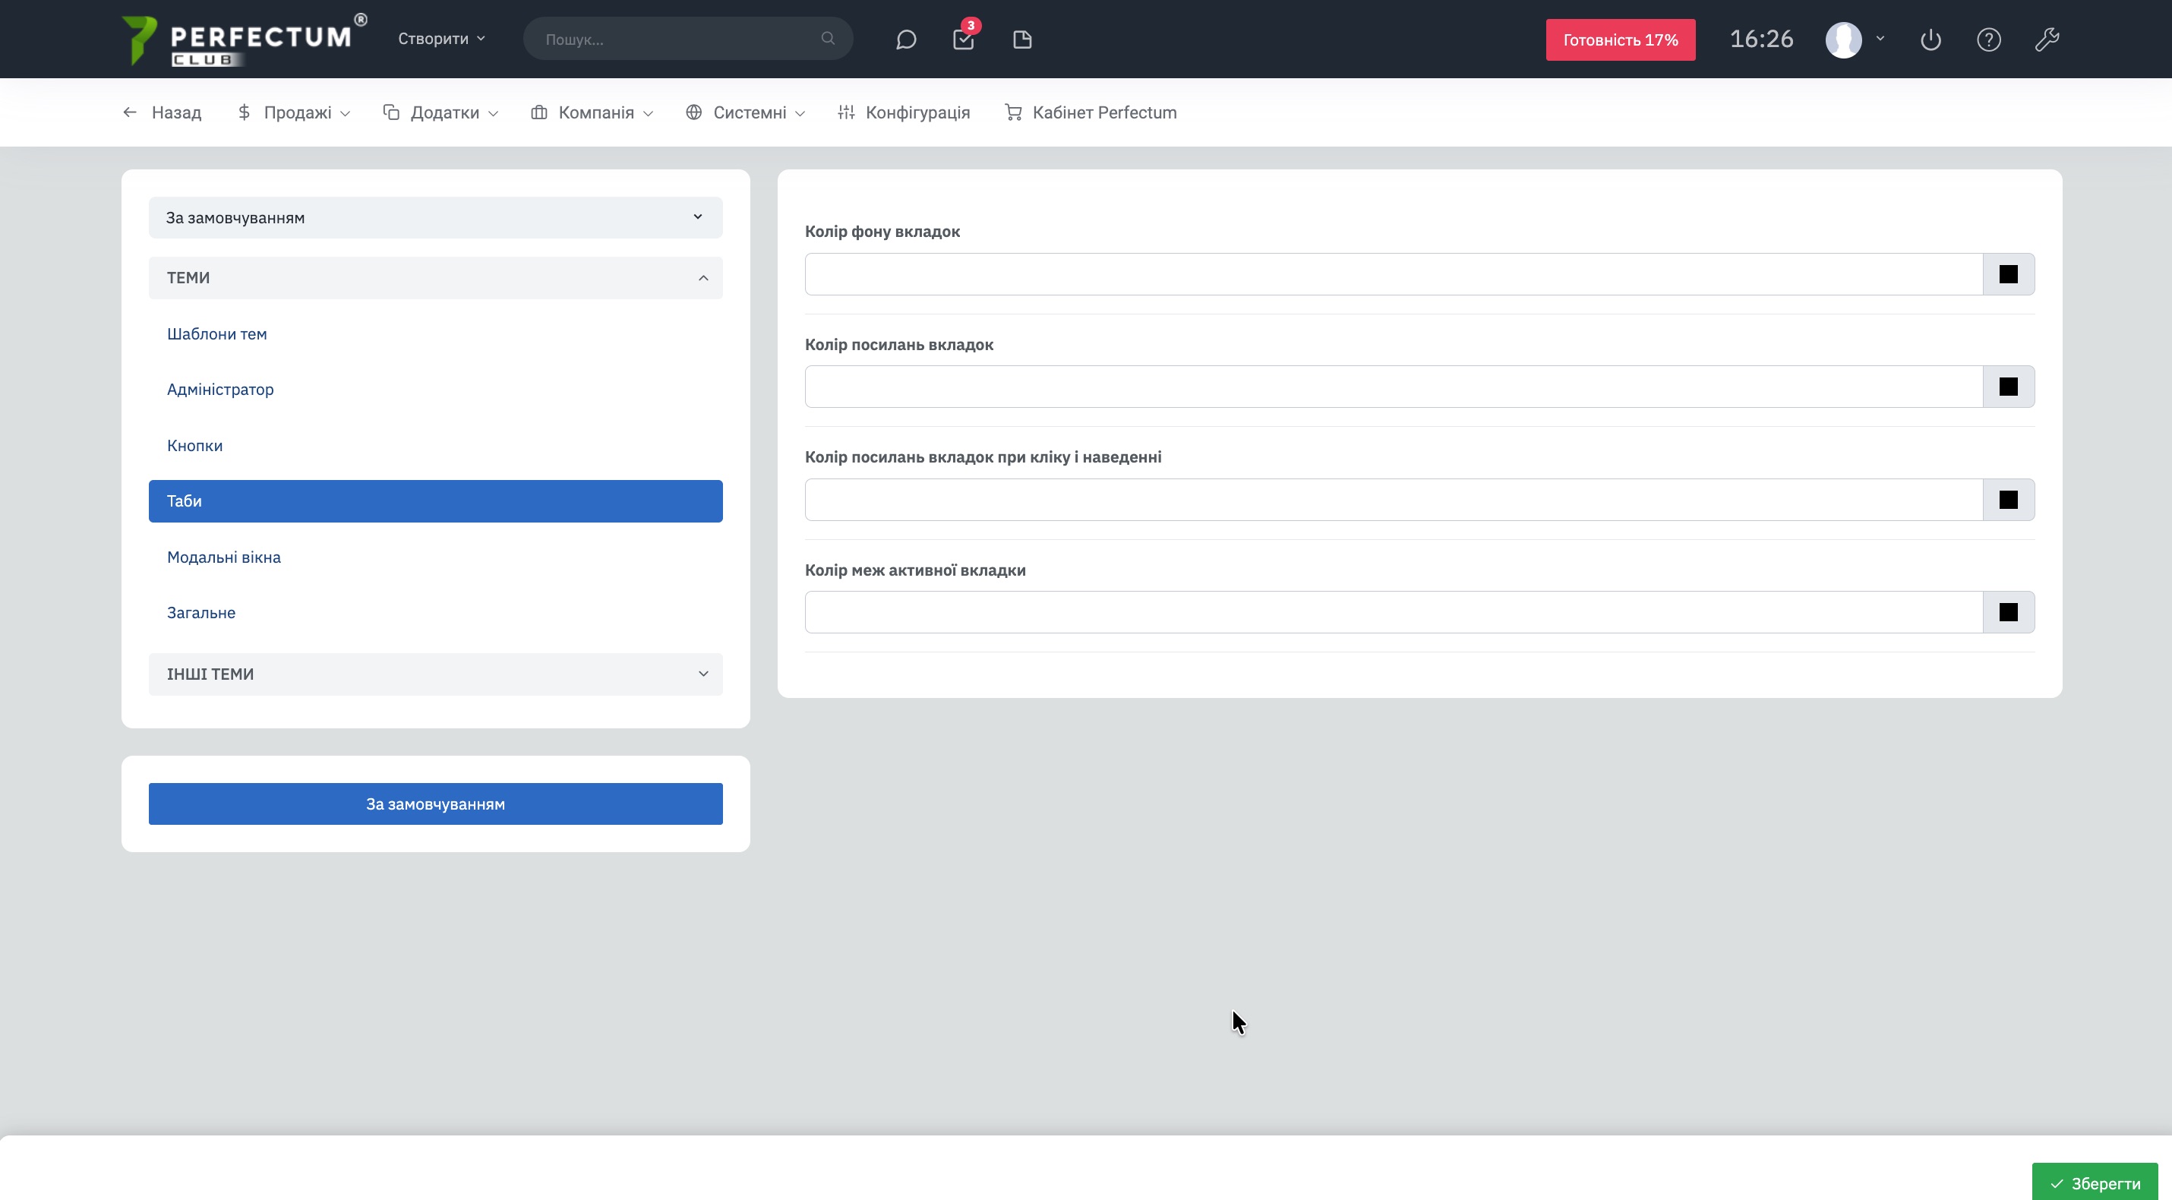Click the user avatar picture
The width and height of the screenshot is (2172, 1200).
tap(1843, 39)
